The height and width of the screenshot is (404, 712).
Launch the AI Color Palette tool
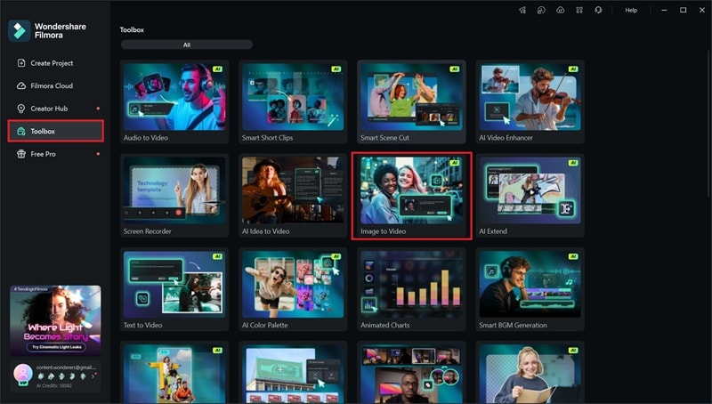point(293,289)
